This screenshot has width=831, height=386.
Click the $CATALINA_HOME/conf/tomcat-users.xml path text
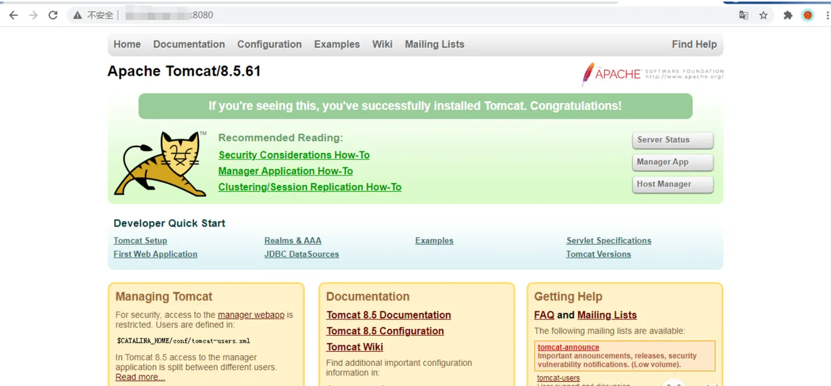click(183, 341)
